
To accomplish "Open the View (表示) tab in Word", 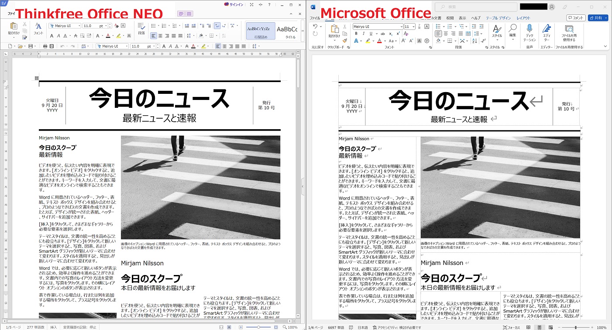I will pos(462,18).
